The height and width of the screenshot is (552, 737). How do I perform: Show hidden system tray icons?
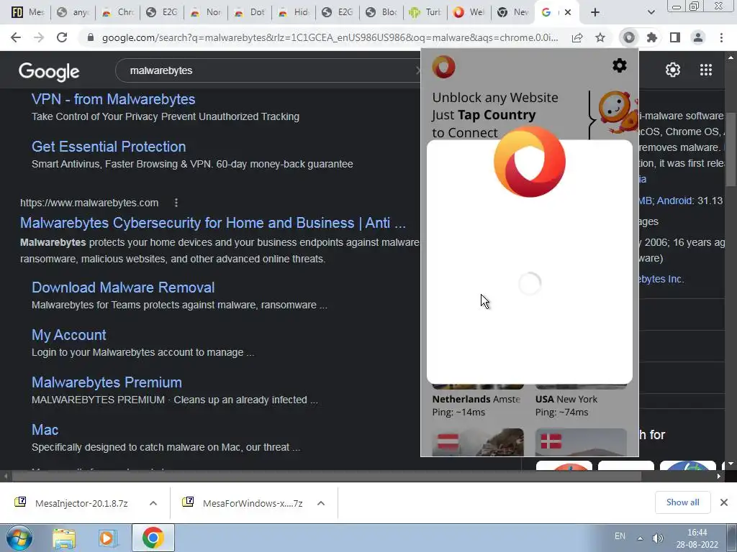640,538
